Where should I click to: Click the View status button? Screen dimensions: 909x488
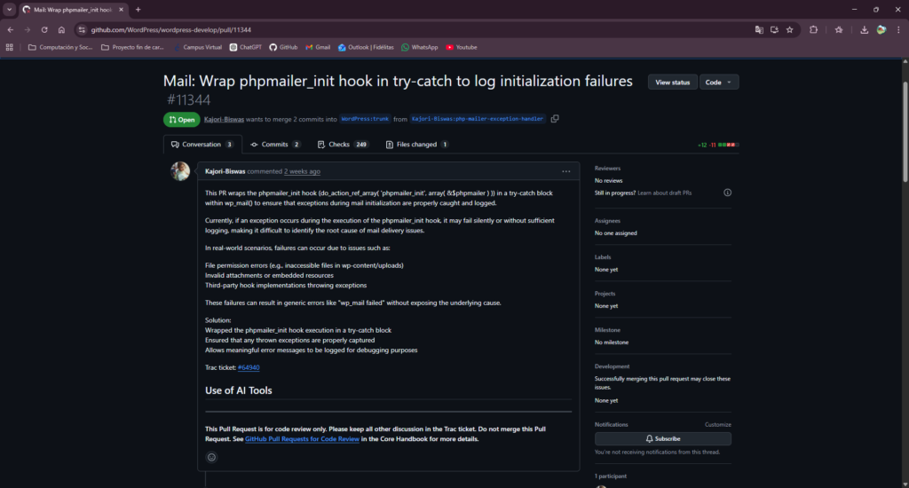[x=673, y=83]
